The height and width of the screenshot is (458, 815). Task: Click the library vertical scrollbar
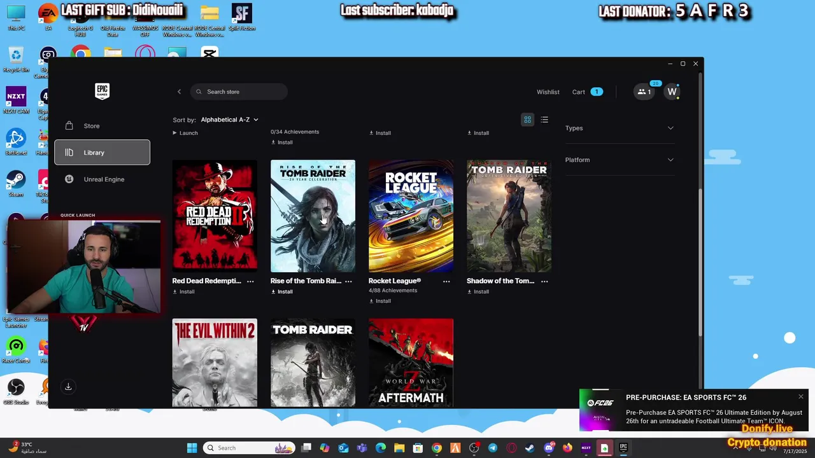tap(700, 261)
